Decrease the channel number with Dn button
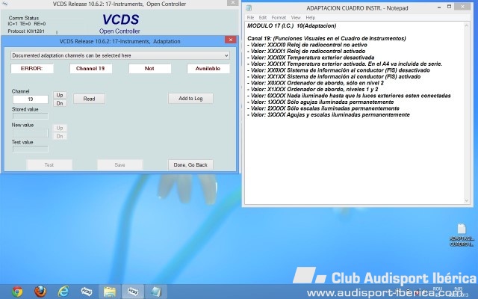 [60, 103]
